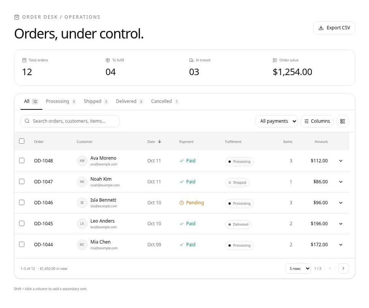Click noah@example.com email text
The height and width of the screenshot is (308, 369).
tap(105, 186)
